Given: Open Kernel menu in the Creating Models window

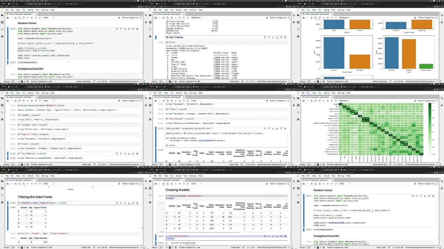Looking at the screenshot, I should [178, 176].
